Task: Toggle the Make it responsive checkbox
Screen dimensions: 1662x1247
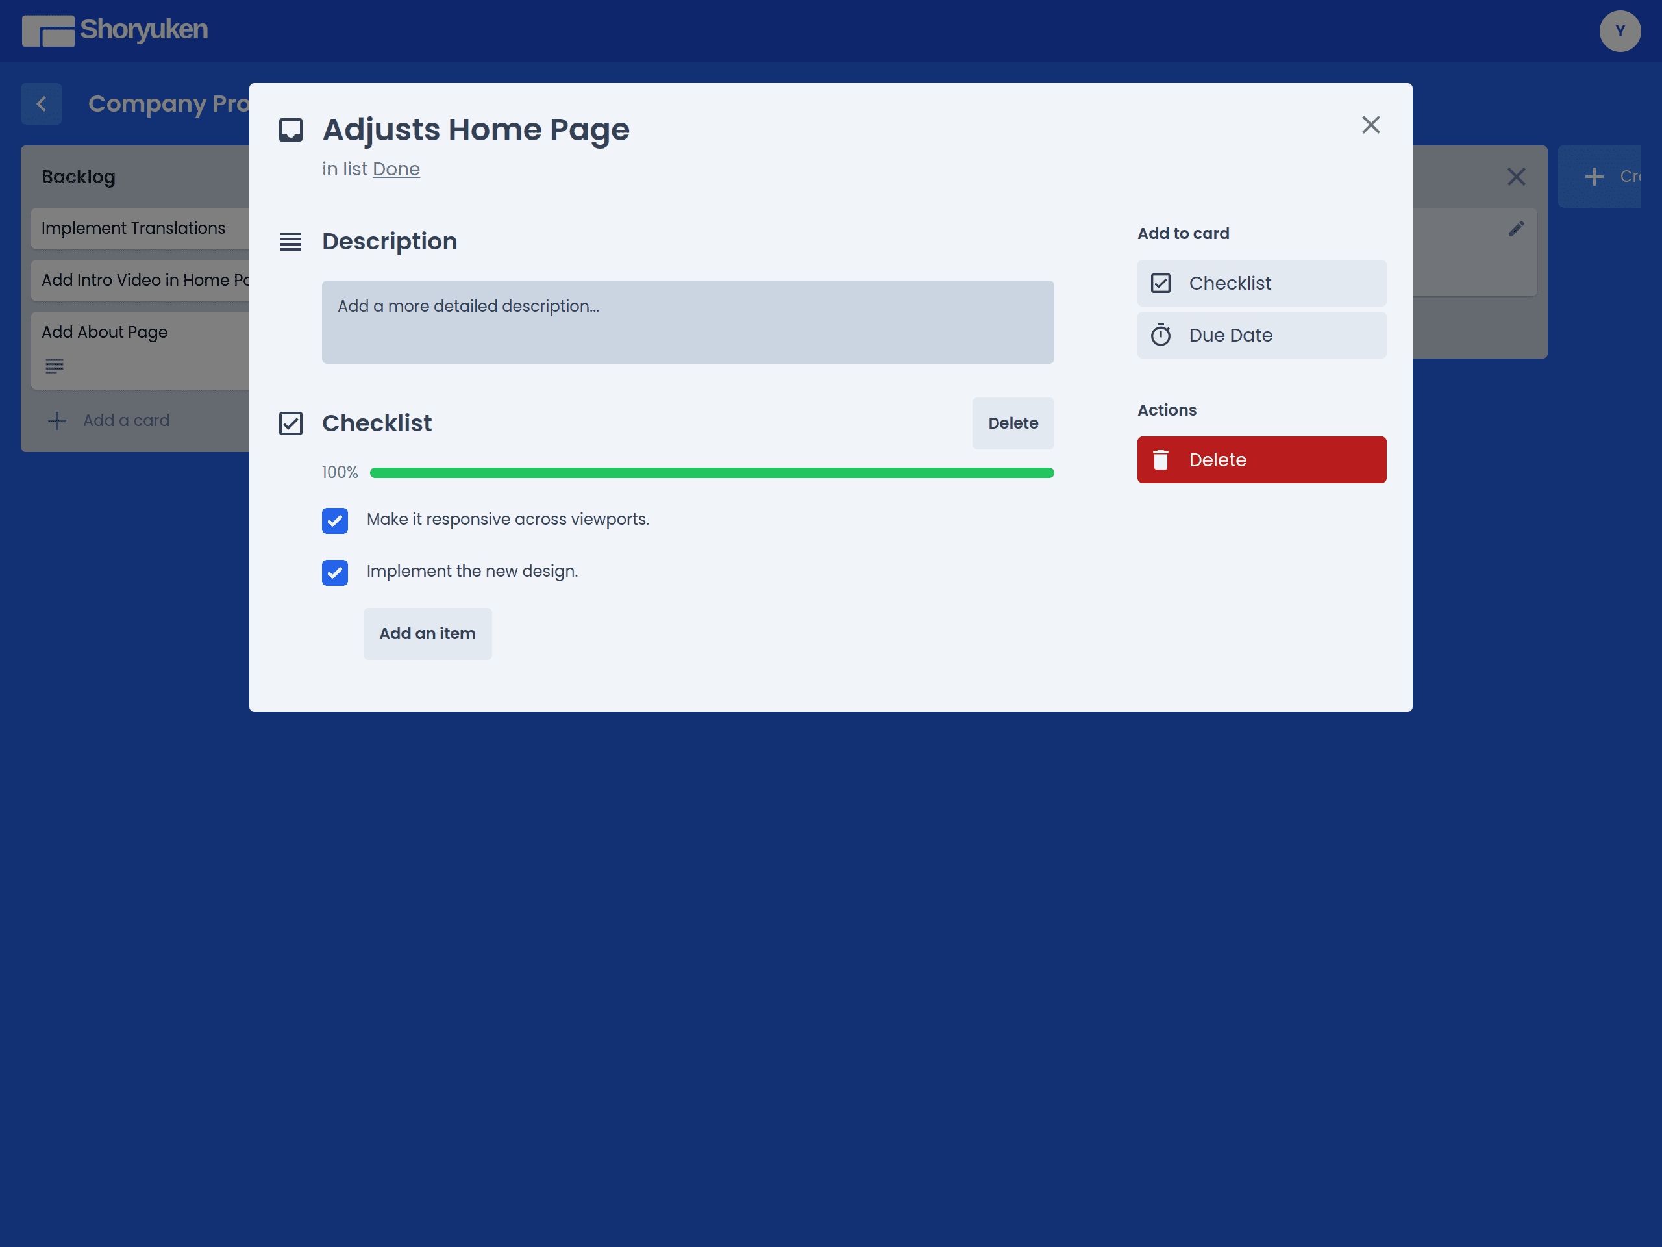Action: [336, 520]
